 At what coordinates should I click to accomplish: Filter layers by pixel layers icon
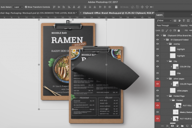pos(175,21)
